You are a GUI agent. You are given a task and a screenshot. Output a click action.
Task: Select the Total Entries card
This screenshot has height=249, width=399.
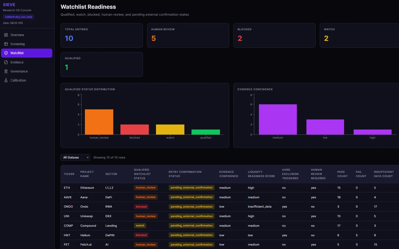[102, 35]
